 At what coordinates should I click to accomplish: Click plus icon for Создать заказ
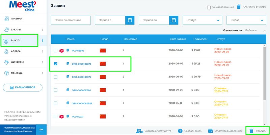click(180, 131)
